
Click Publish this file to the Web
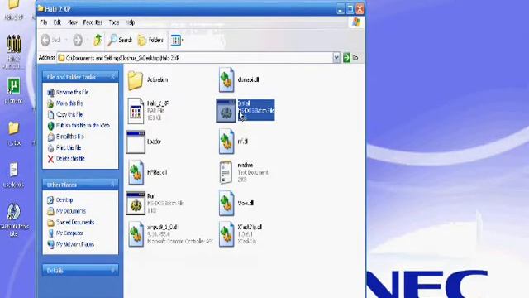tap(83, 125)
